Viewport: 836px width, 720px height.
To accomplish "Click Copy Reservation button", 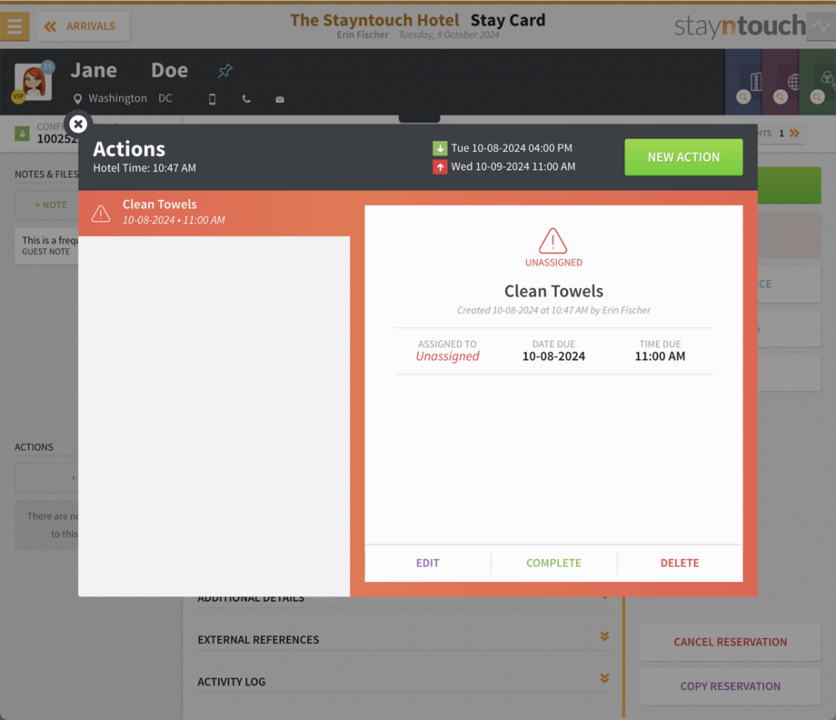I will [730, 686].
